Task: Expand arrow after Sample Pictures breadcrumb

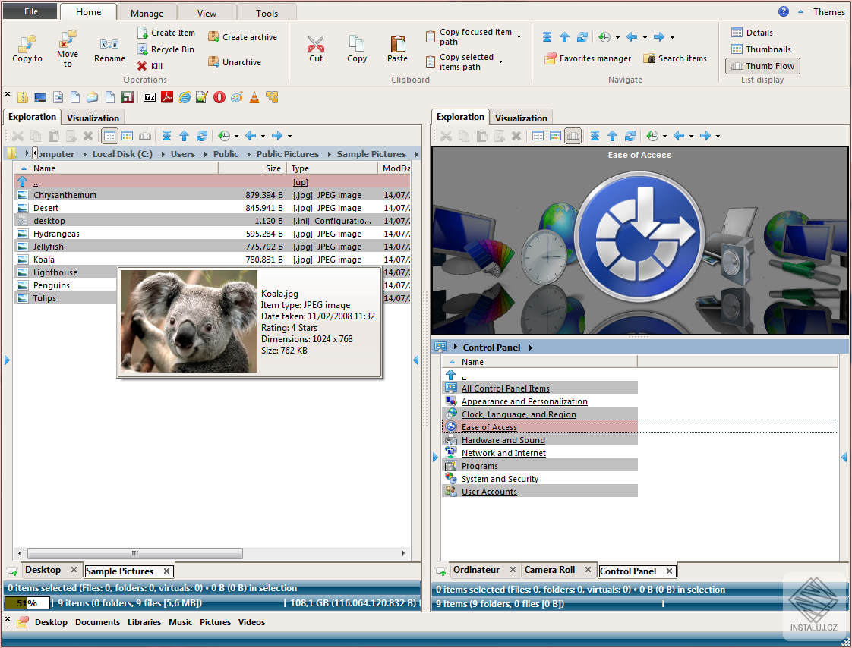Action: pos(416,154)
